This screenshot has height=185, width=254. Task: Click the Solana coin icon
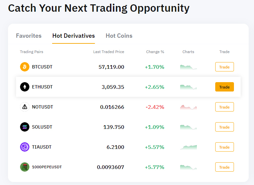pyautogui.click(x=25, y=127)
